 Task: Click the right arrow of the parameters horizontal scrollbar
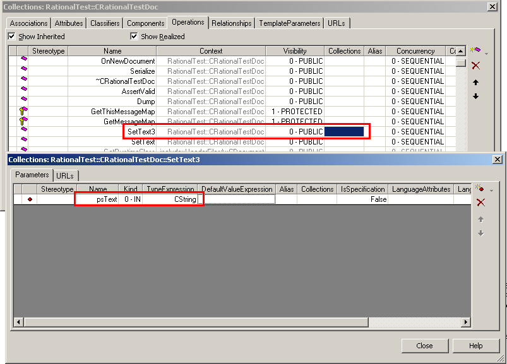(466, 322)
